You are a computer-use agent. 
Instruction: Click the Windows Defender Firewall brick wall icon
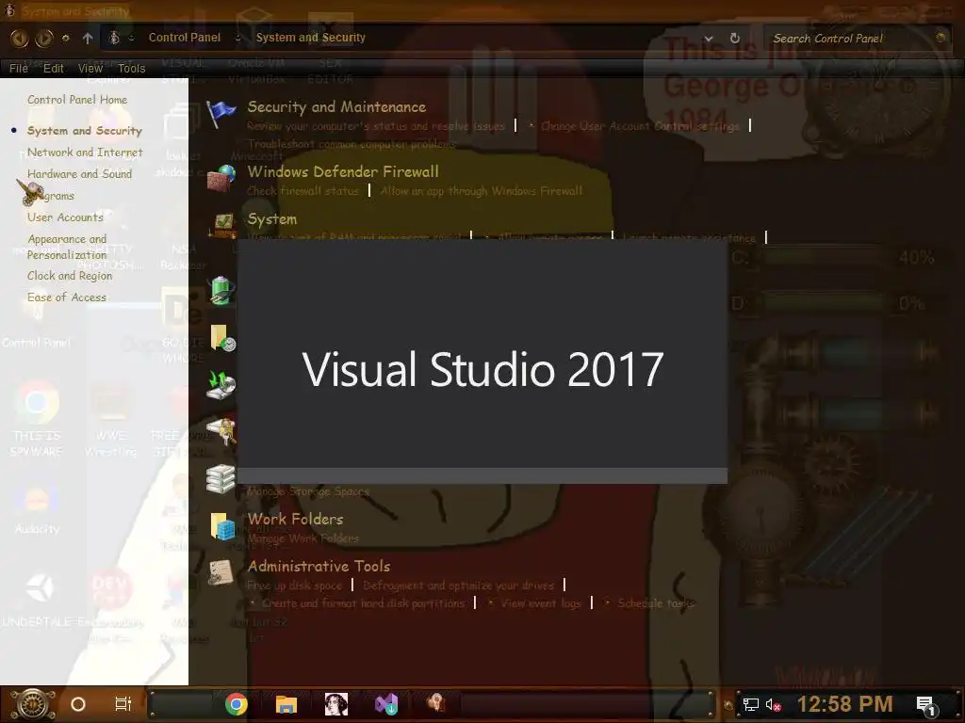tap(221, 178)
